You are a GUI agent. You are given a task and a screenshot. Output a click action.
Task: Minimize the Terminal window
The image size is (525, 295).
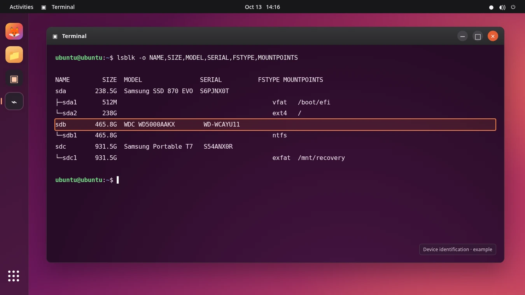click(x=462, y=36)
